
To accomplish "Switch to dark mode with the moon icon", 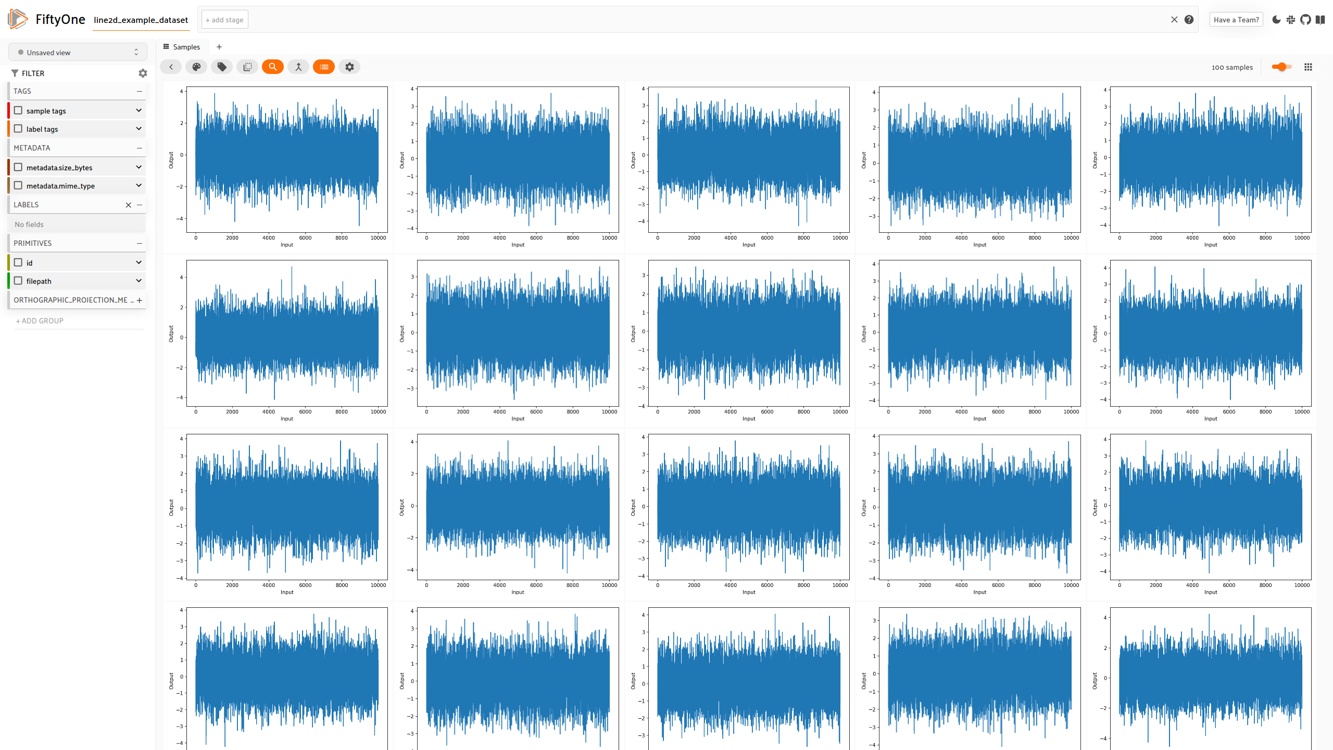I will pos(1276,20).
